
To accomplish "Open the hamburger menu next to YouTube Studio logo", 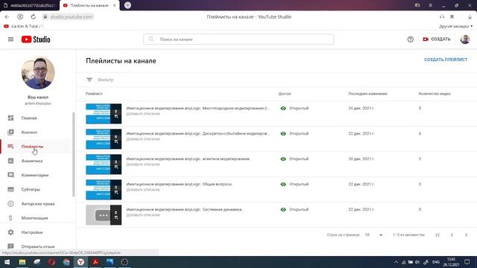I will [10, 39].
